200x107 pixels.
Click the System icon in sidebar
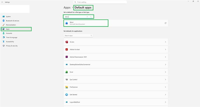[x=3, y=16]
